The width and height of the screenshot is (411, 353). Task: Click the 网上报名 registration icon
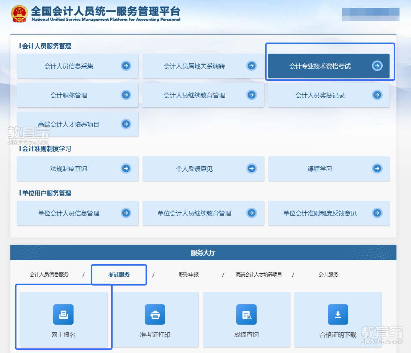[x=64, y=314]
